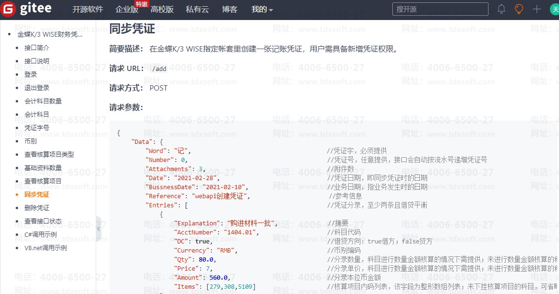Open the C#调用示例 page
This screenshot has height=294, width=559.
pos(40,234)
